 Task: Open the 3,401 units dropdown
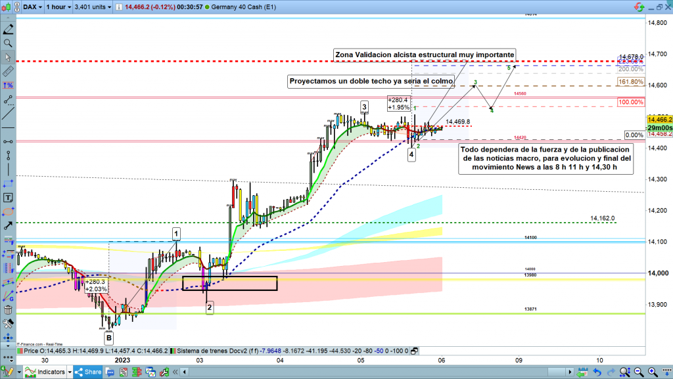pos(92,7)
